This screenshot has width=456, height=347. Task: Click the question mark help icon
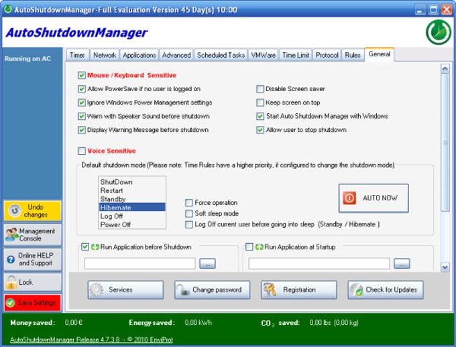[11, 259]
